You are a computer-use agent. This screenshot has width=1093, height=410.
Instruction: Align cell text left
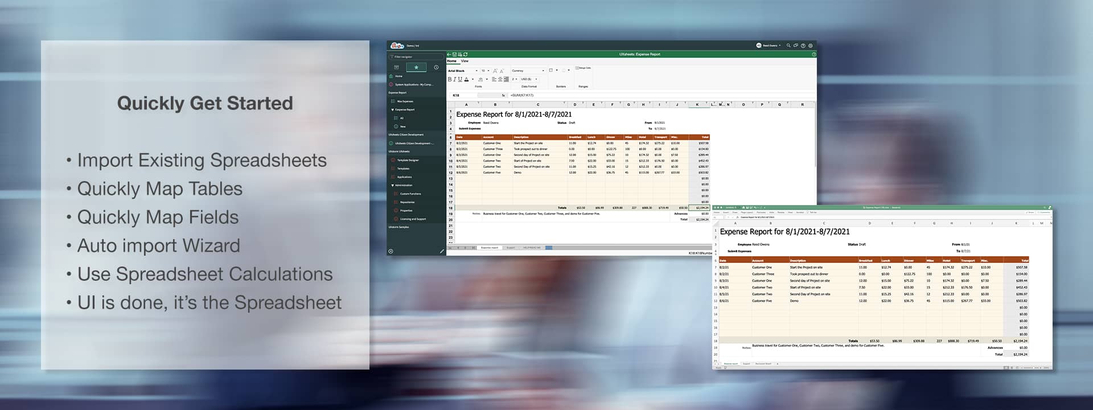(x=494, y=79)
